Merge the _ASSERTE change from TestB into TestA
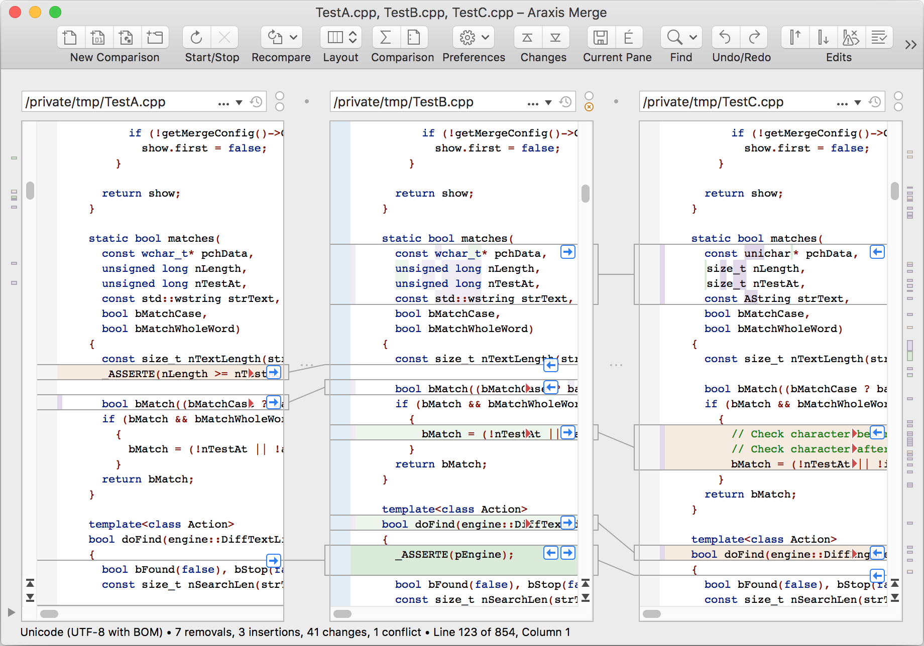This screenshot has width=924, height=646. (x=550, y=553)
